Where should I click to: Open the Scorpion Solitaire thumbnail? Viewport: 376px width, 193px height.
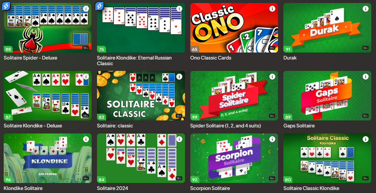(x=234, y=158)
